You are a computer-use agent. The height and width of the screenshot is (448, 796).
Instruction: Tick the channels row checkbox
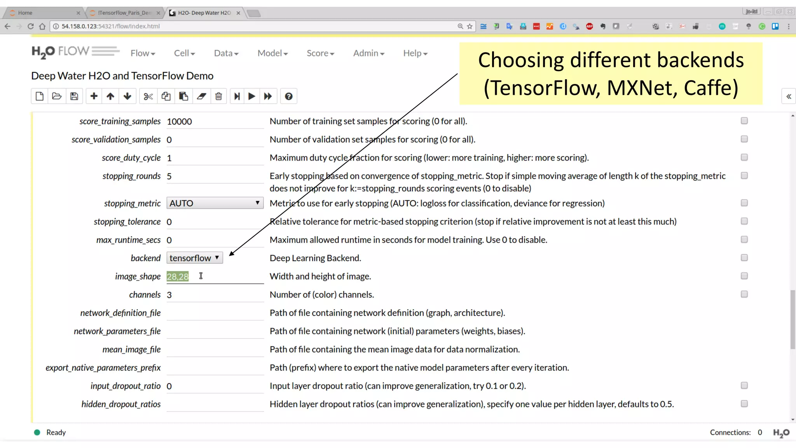coord(744,294)
